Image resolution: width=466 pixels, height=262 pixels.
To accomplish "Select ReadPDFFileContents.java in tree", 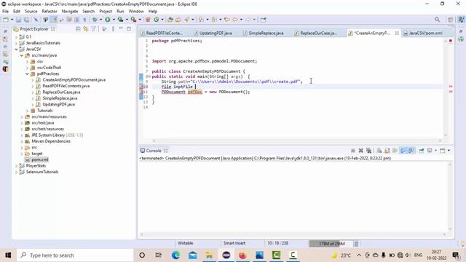I will [66, 86].
